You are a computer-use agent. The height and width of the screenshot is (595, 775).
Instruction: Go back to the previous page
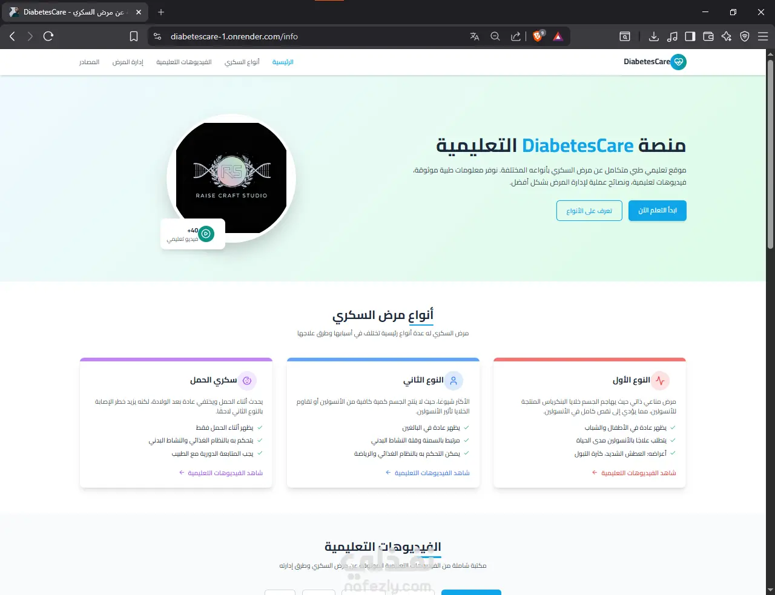point(12,36)
